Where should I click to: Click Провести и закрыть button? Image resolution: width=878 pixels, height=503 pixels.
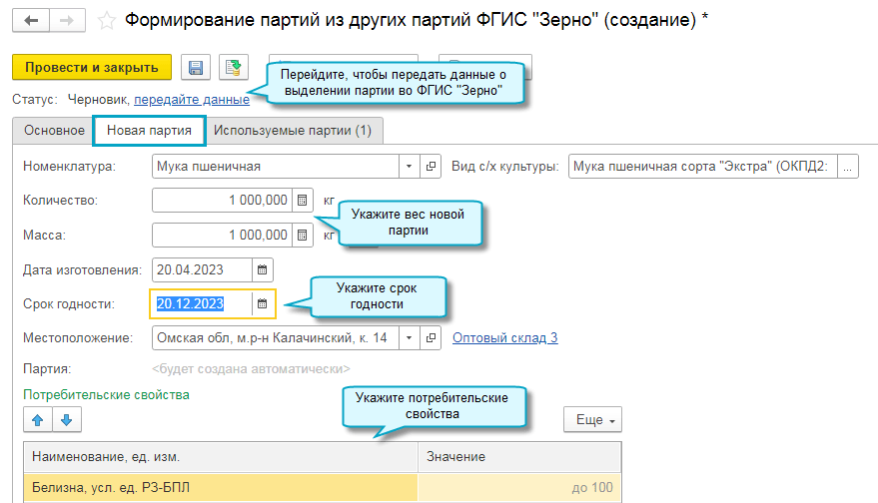(92, 67)
